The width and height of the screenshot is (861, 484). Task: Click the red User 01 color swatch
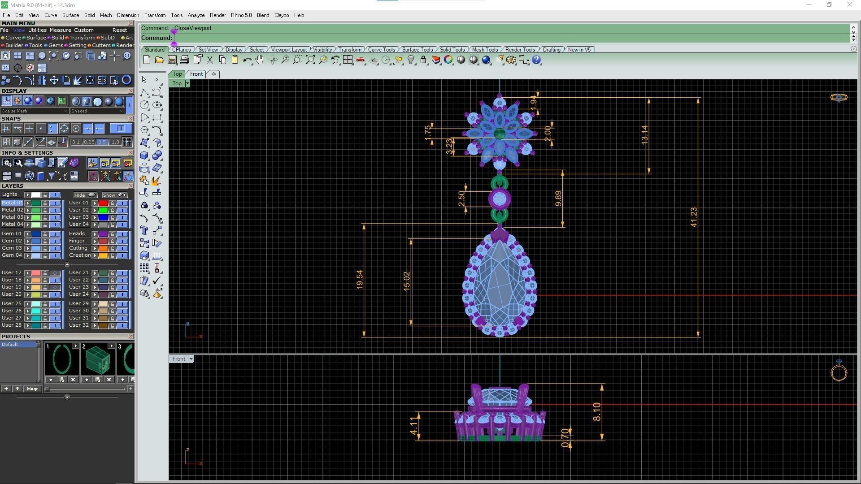coord(103,203)
